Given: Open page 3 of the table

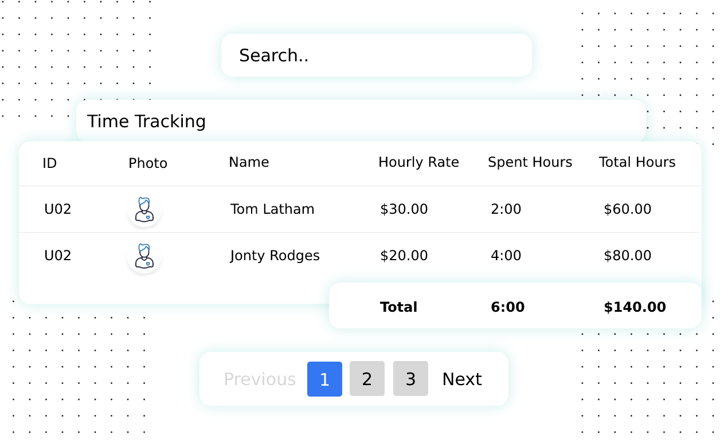Looking at the screenshot, I should click(x=410, y=379).
